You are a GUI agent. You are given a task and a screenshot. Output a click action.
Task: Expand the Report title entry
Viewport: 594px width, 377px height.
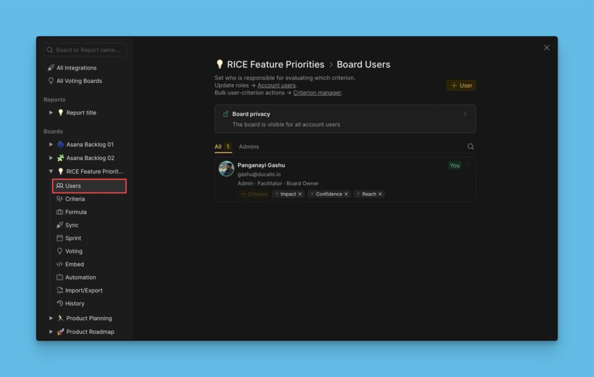point(50,113)
